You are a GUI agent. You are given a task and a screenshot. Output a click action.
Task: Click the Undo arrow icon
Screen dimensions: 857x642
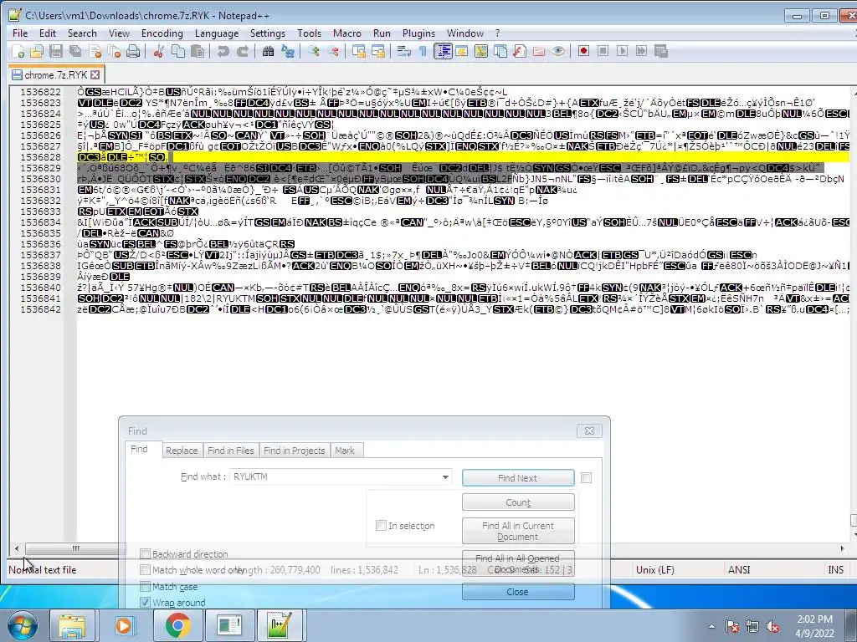coord(223,51)
